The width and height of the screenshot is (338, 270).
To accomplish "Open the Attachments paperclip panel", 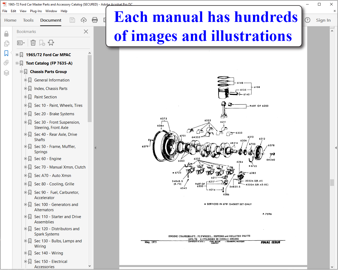I will [6, 63].
